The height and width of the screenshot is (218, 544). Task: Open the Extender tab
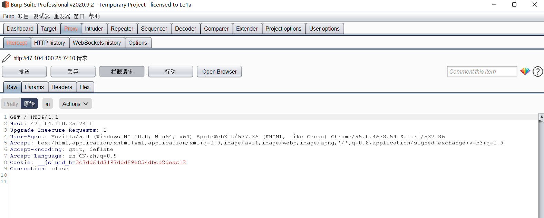(247, 29)
